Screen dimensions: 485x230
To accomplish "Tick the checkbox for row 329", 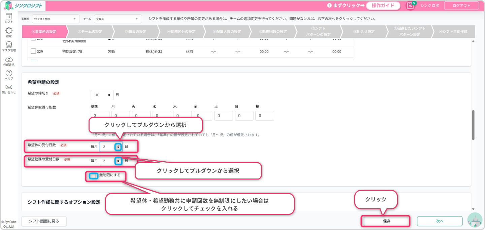I will tap(33, 51).
